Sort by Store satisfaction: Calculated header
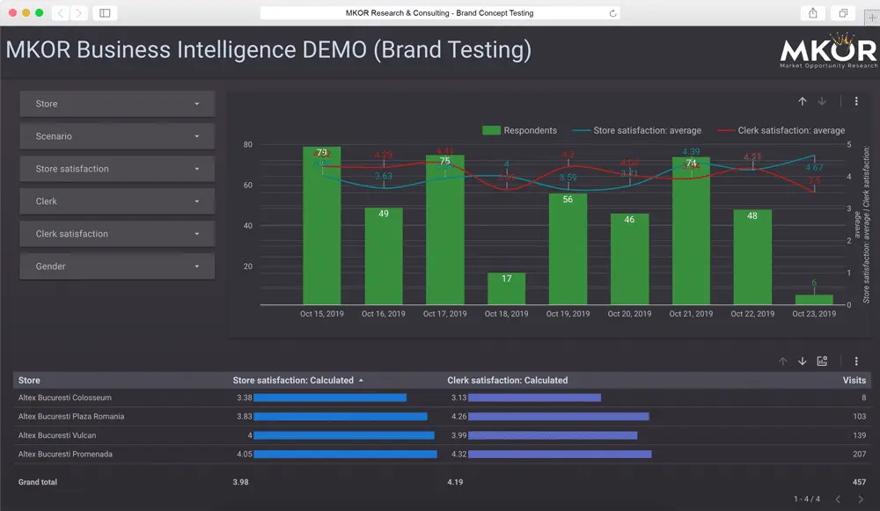Image resolution: width=880 pixels, height=511 pixels. [298, 380]
